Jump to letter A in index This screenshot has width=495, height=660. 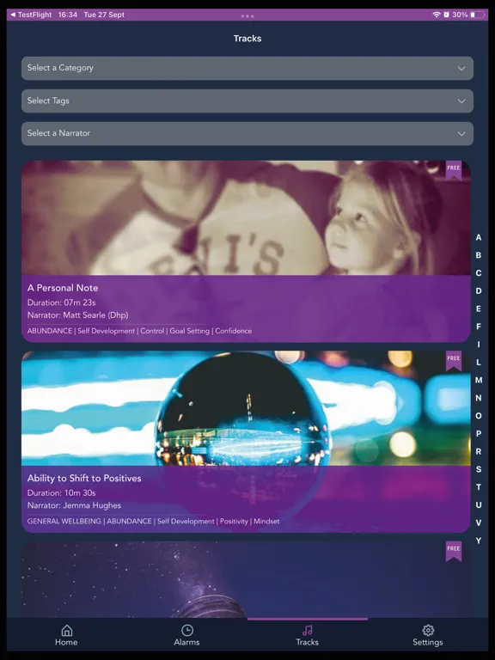pyautogui.click(x=479, y=237)
